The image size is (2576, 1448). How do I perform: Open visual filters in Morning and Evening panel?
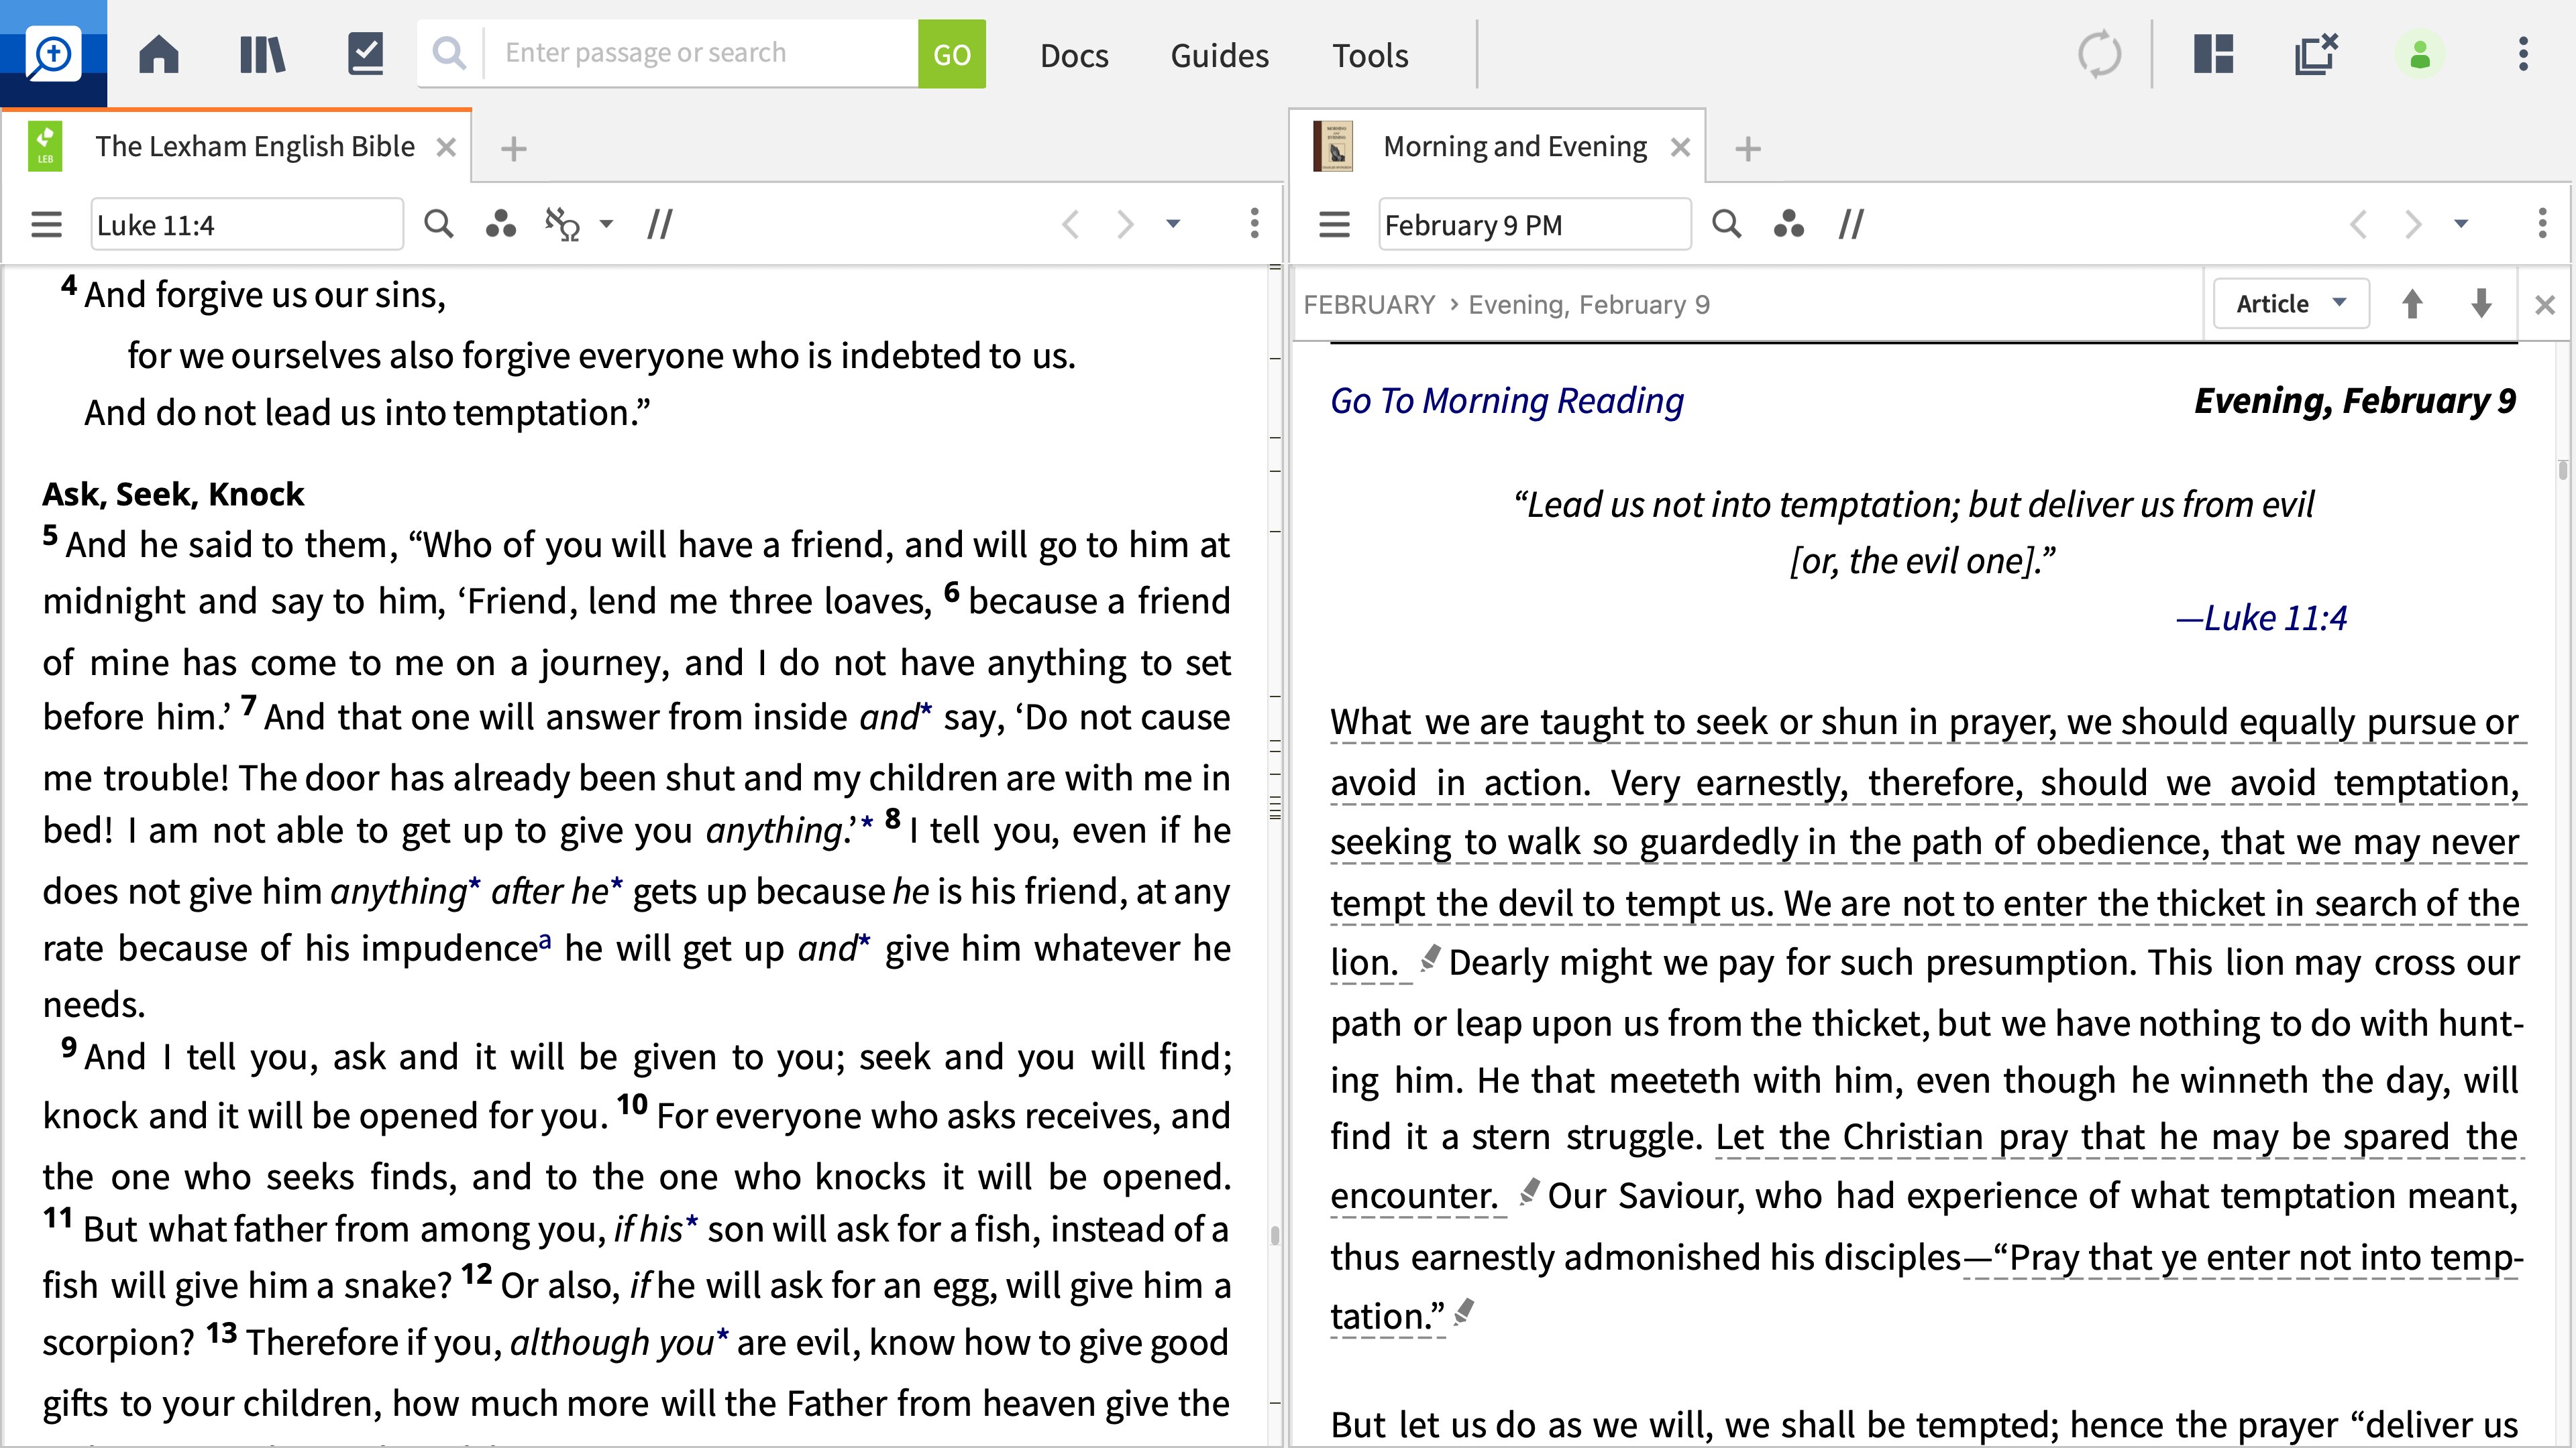[x=1788, y=224]
